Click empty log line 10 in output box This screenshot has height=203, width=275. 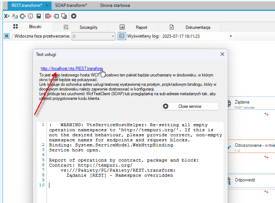pos(135,185)
